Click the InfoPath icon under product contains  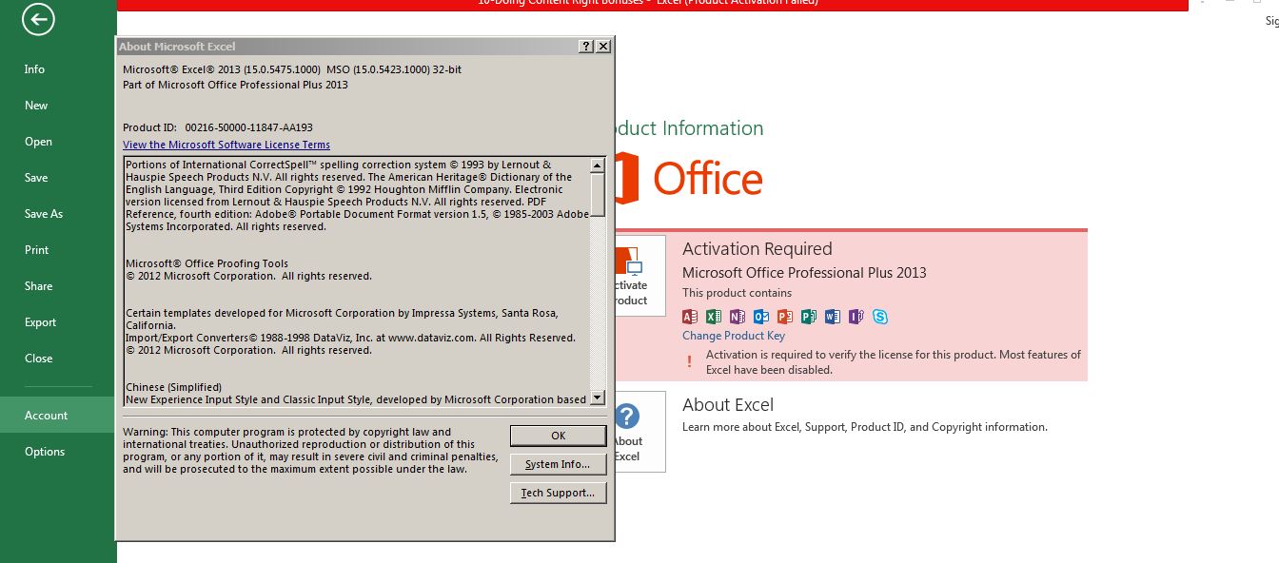click(856, 317)
